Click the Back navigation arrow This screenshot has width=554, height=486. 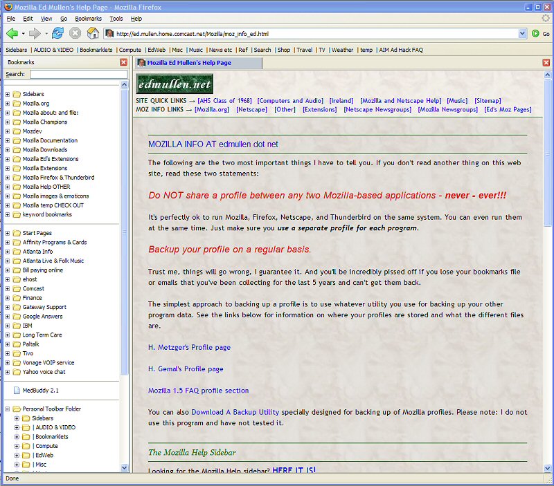12,33
